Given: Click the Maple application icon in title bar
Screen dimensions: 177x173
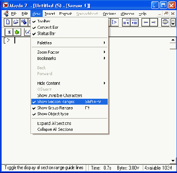Looking at the screenshot, I should [x=5, y=5].
